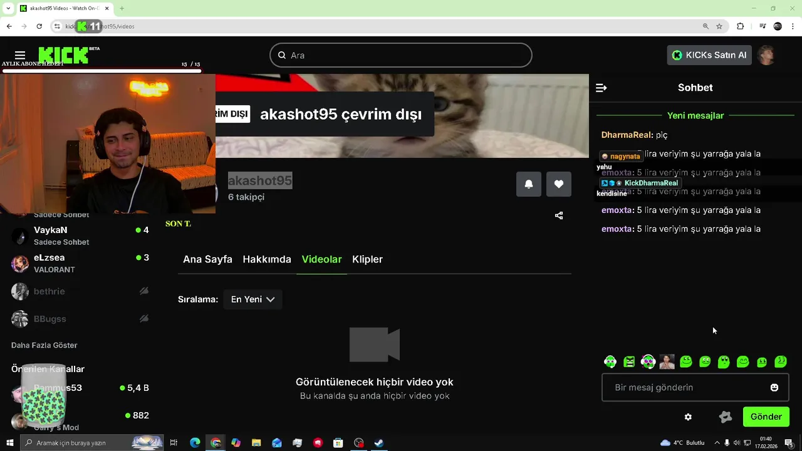Enable notifications with the bell icon
The height and width of the screenshot is (451, 802).
coord(529,184)
